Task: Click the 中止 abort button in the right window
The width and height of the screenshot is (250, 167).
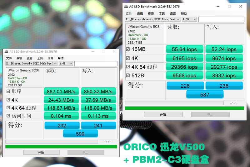Action: click(210, 114)
